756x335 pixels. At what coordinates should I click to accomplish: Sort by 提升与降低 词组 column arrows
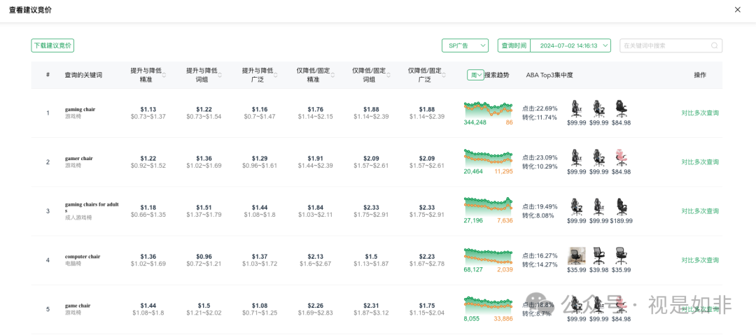coord(220,75)
